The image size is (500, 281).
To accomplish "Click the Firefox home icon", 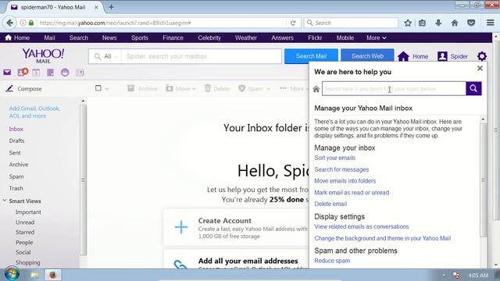I will tap(455, 23).
